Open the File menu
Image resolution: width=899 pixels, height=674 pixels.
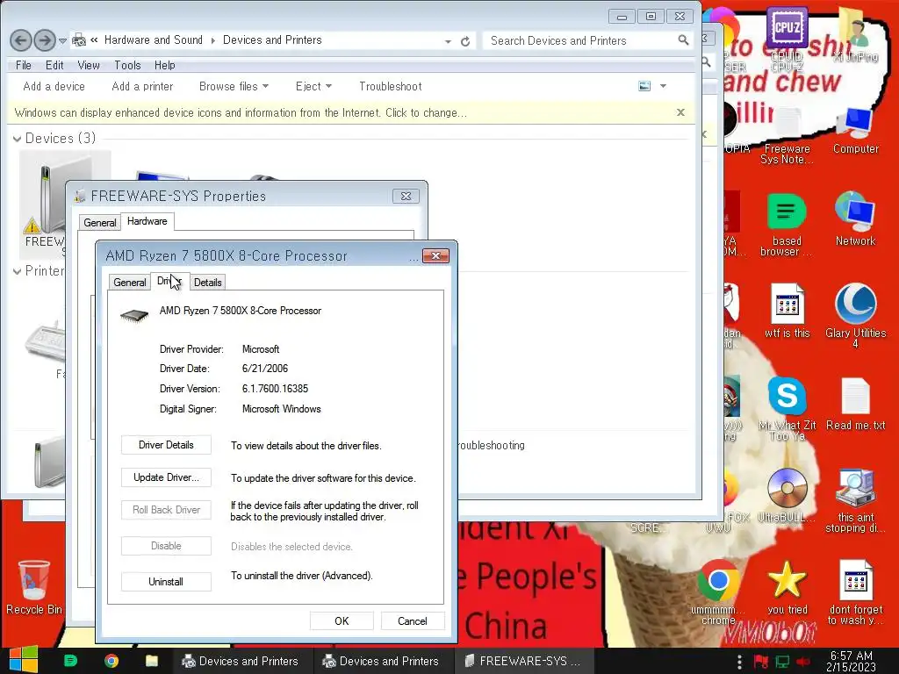[24, 65]
